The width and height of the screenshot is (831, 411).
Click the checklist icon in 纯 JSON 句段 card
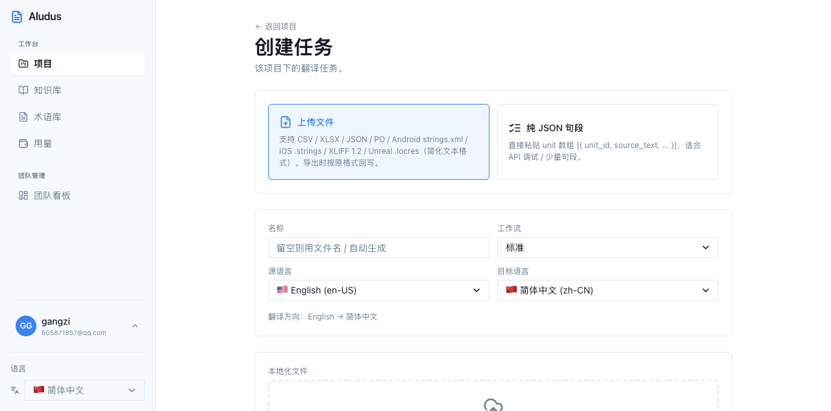515,128
